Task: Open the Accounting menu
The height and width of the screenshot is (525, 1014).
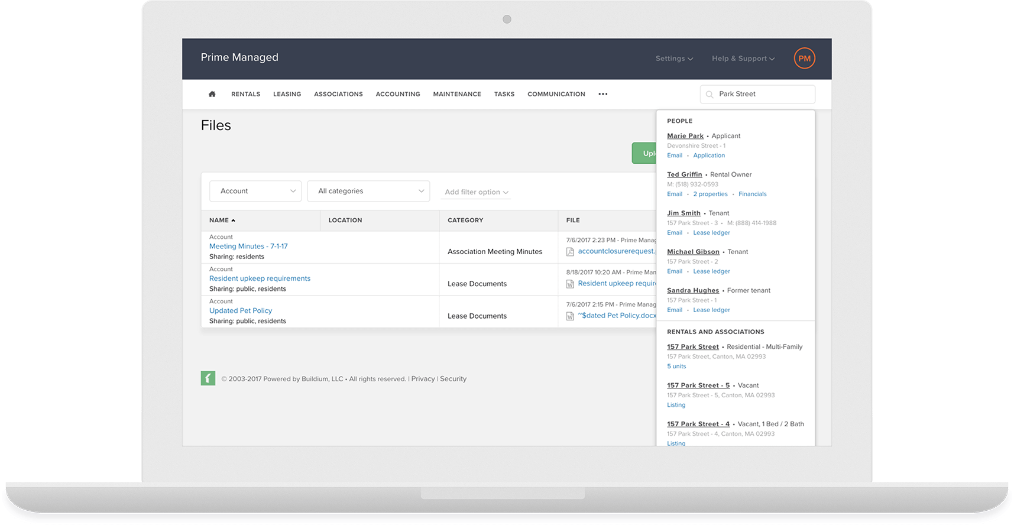Action: click(398, 94)
